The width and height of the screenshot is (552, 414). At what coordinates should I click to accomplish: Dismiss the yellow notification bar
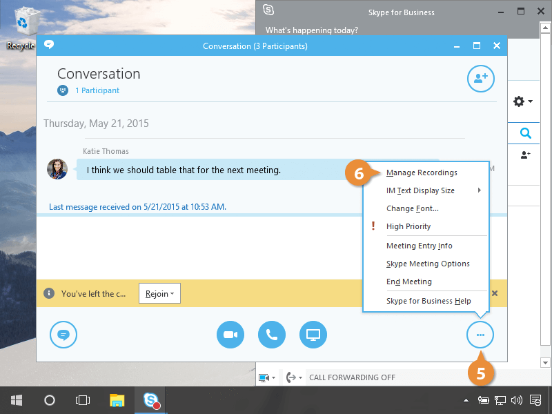495,293
